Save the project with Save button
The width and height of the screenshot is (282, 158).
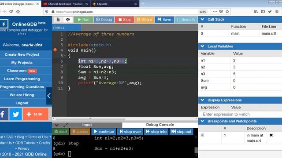[164, 19]
